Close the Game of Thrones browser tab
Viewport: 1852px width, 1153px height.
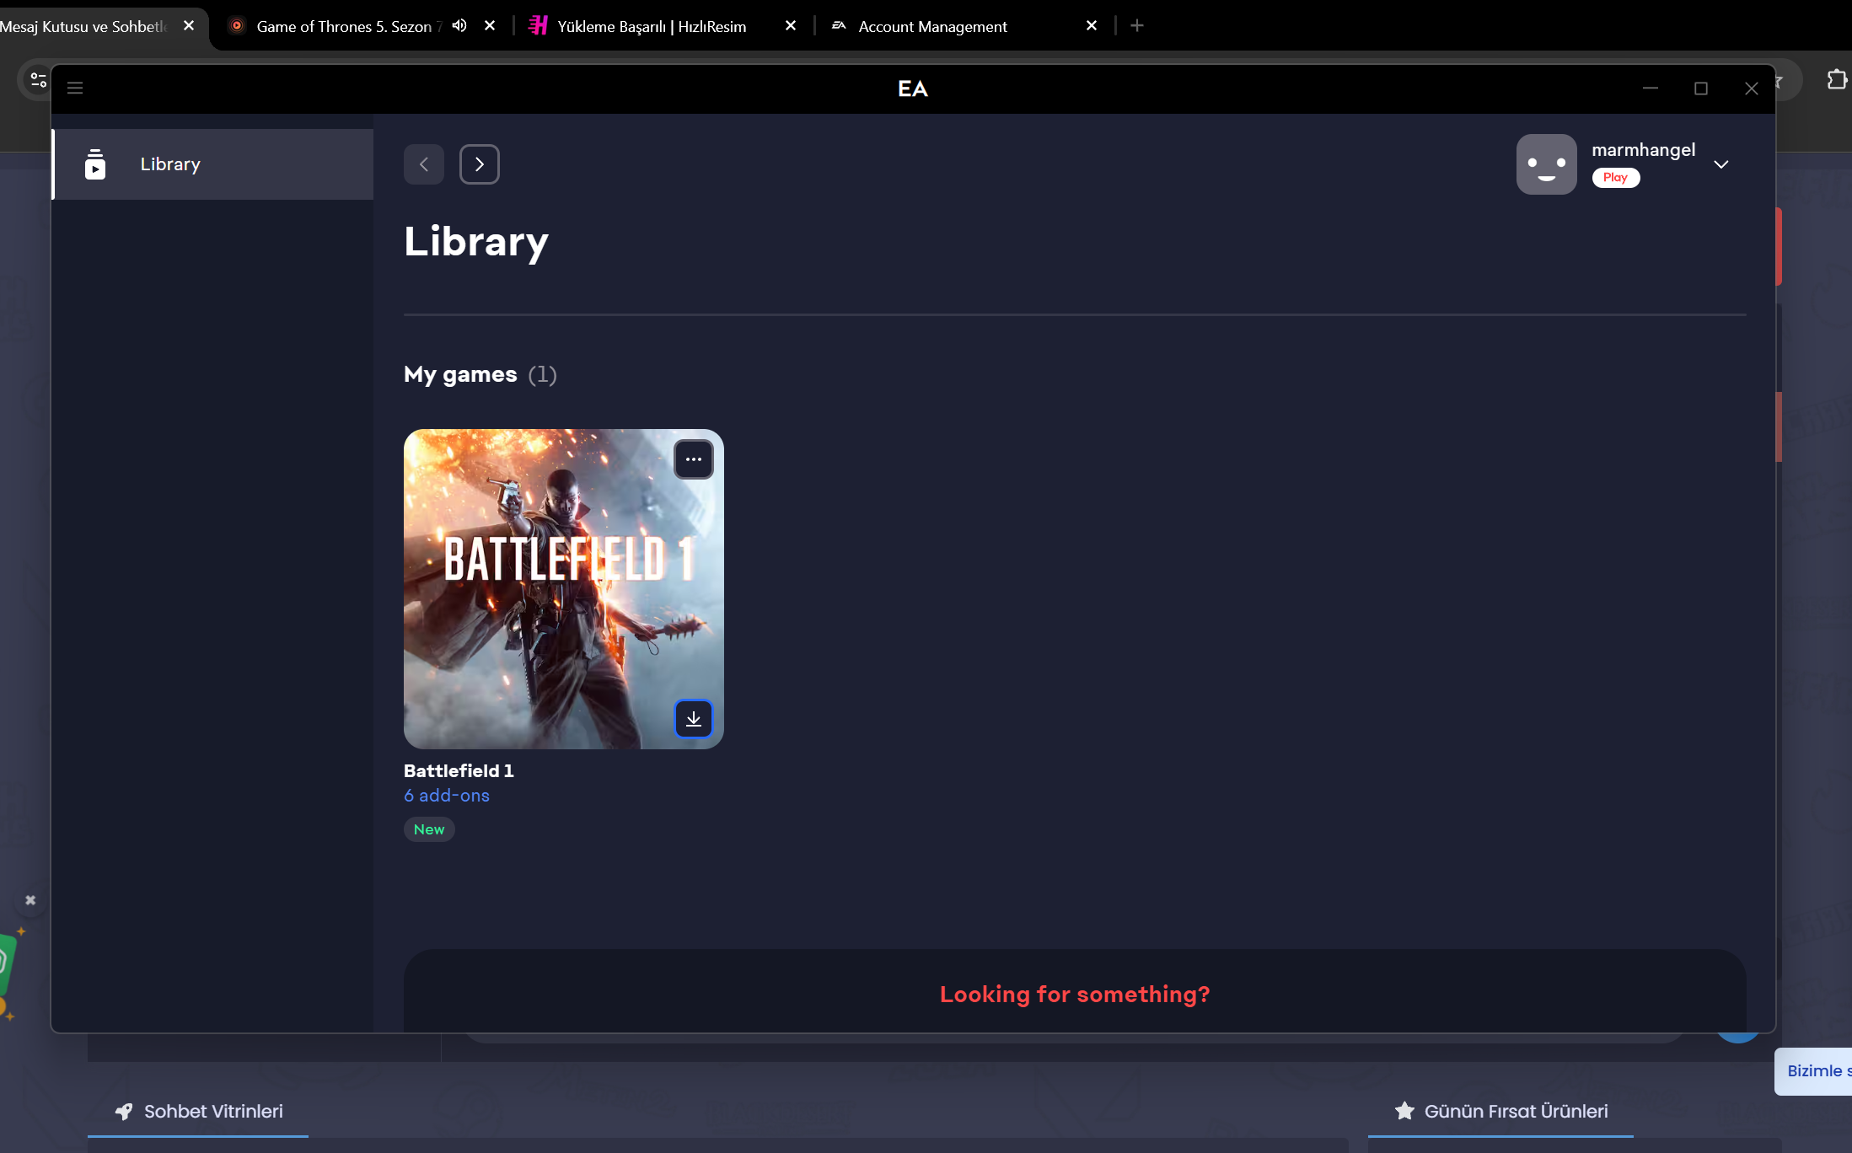(x=490, y=26)
